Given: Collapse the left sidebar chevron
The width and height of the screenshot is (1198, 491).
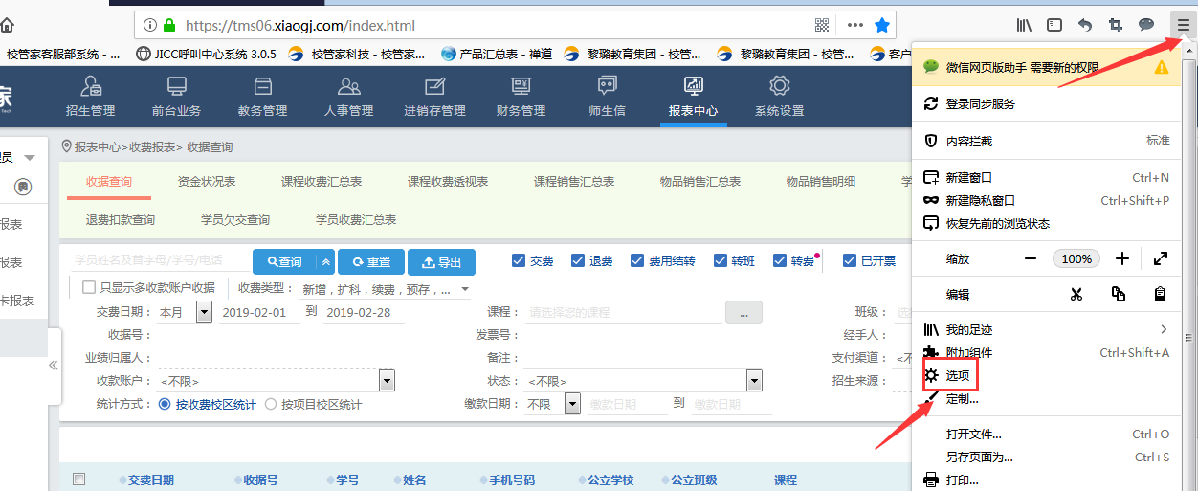Looking at the screenshot, I should pos(53,365).
